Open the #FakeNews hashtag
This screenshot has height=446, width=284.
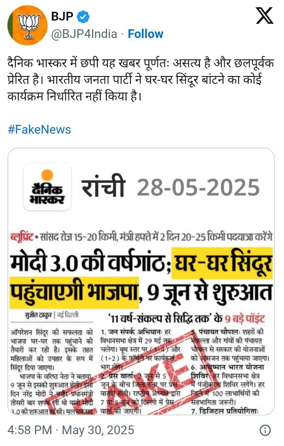pyautogui.click(x=39, y=129)
